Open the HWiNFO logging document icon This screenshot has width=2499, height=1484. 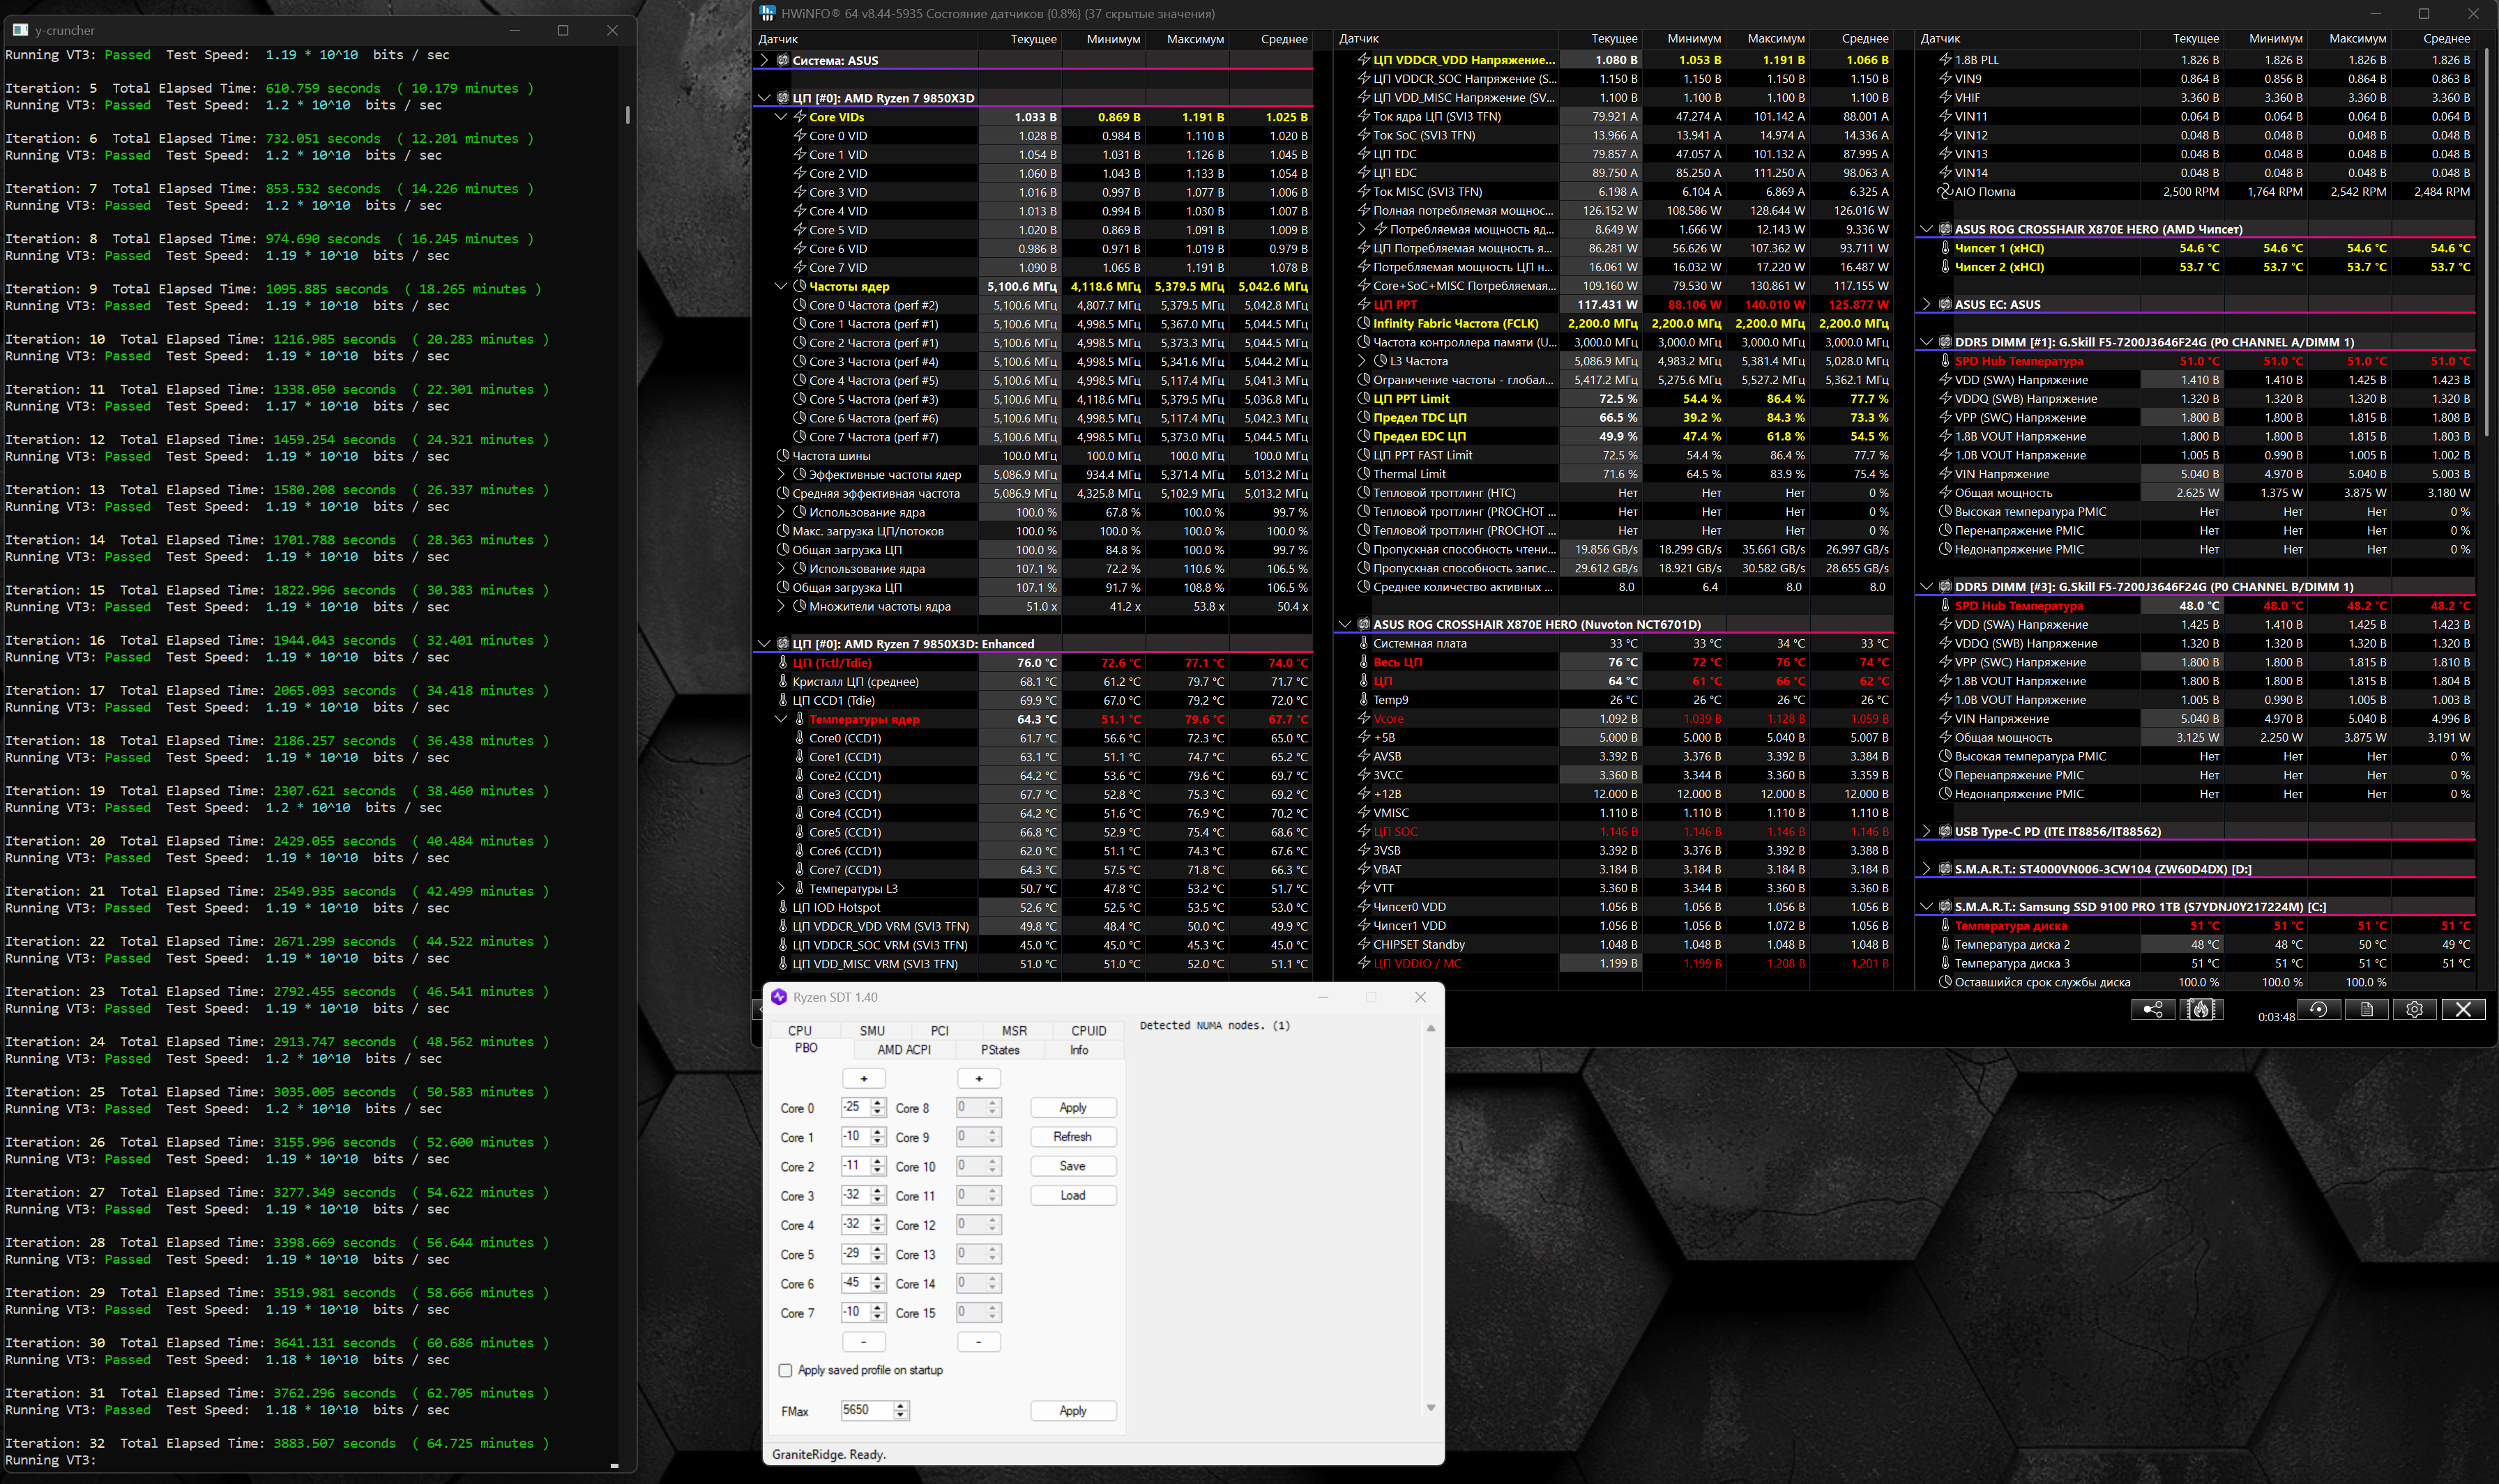point(2366,1010)
